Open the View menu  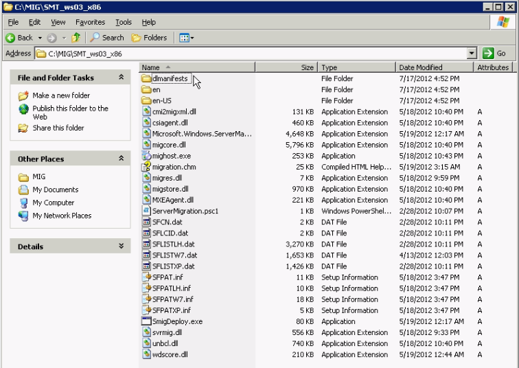pos(58,22)
